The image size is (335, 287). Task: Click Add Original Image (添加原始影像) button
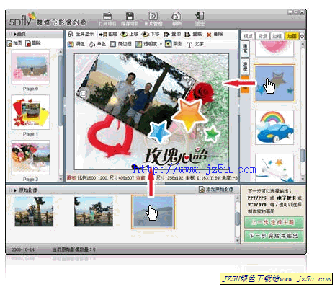(x=216, y=190)
